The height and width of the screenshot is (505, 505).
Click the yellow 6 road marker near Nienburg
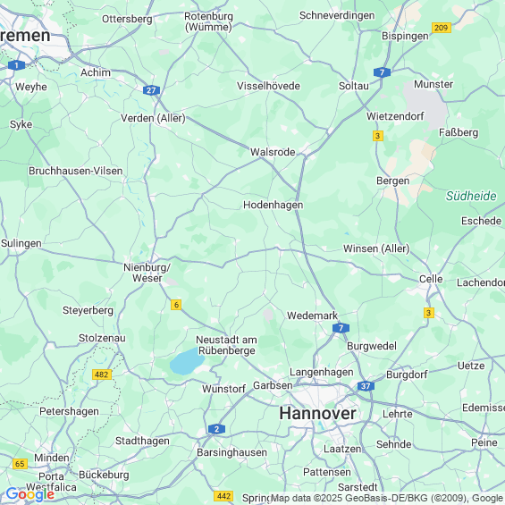click(x=176, y=305)
